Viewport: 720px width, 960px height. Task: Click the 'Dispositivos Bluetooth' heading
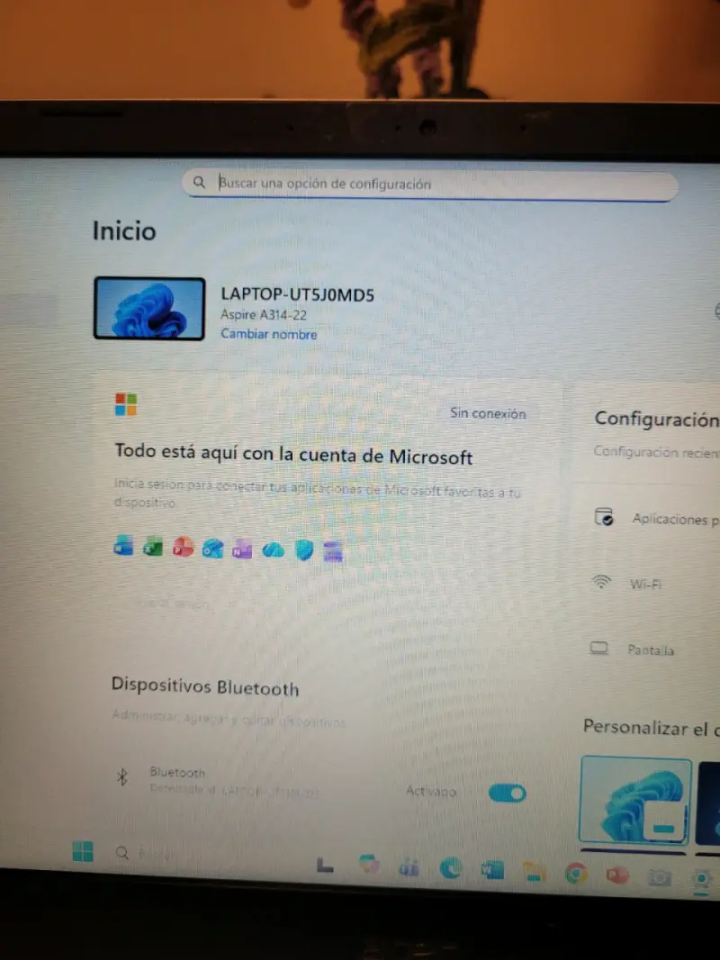(x=205, y=686)
